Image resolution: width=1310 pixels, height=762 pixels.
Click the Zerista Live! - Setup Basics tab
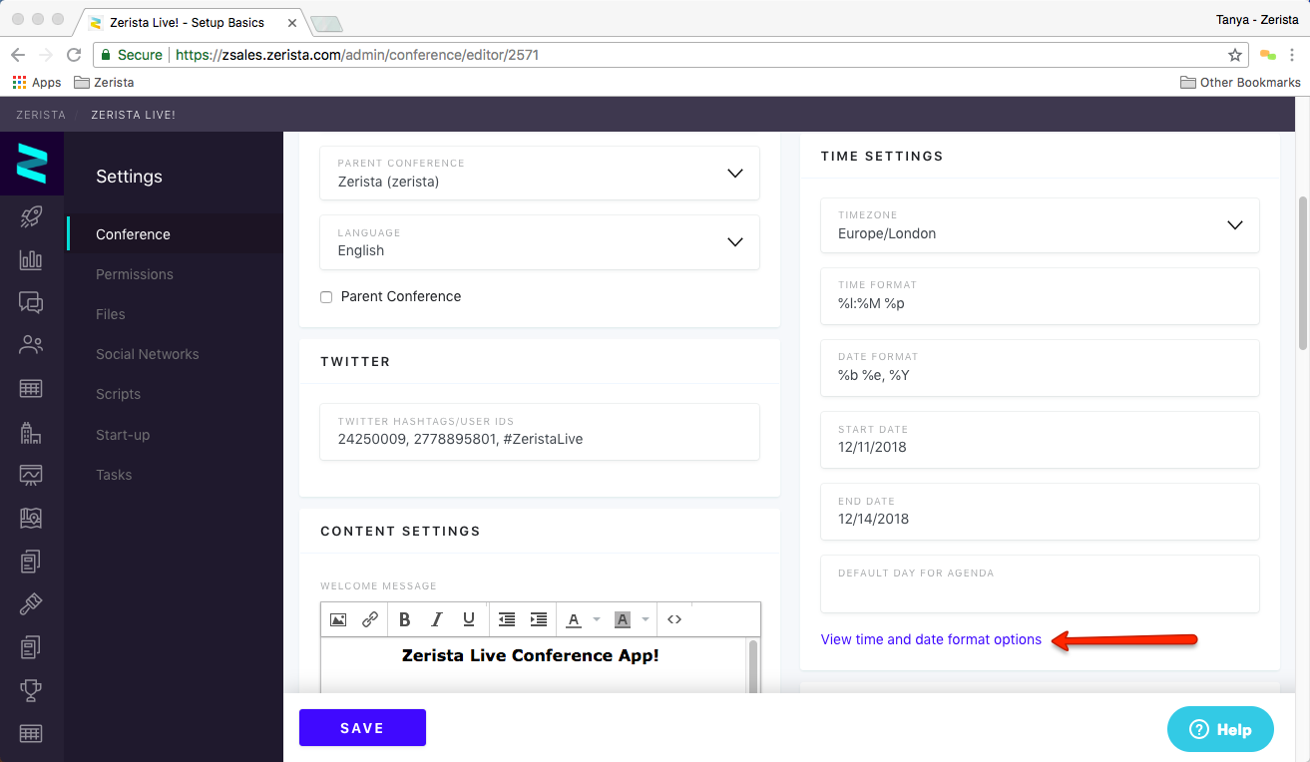[x=190, y=22]
